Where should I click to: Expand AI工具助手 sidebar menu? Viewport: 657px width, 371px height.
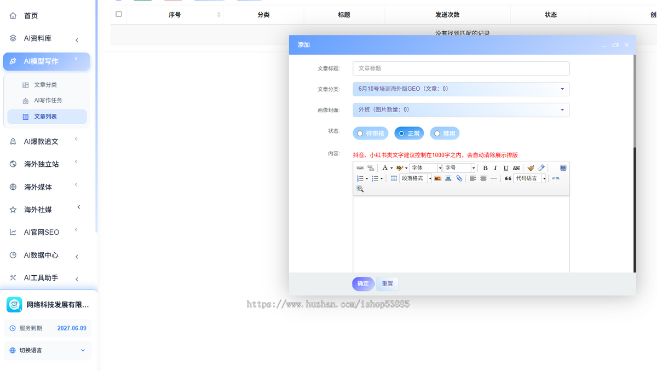point(47,278)
